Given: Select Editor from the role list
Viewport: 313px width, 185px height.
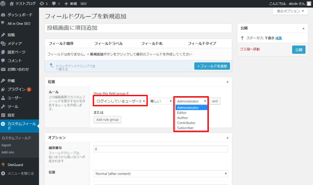Looking at the screenshot, I should tap(182, 113).
